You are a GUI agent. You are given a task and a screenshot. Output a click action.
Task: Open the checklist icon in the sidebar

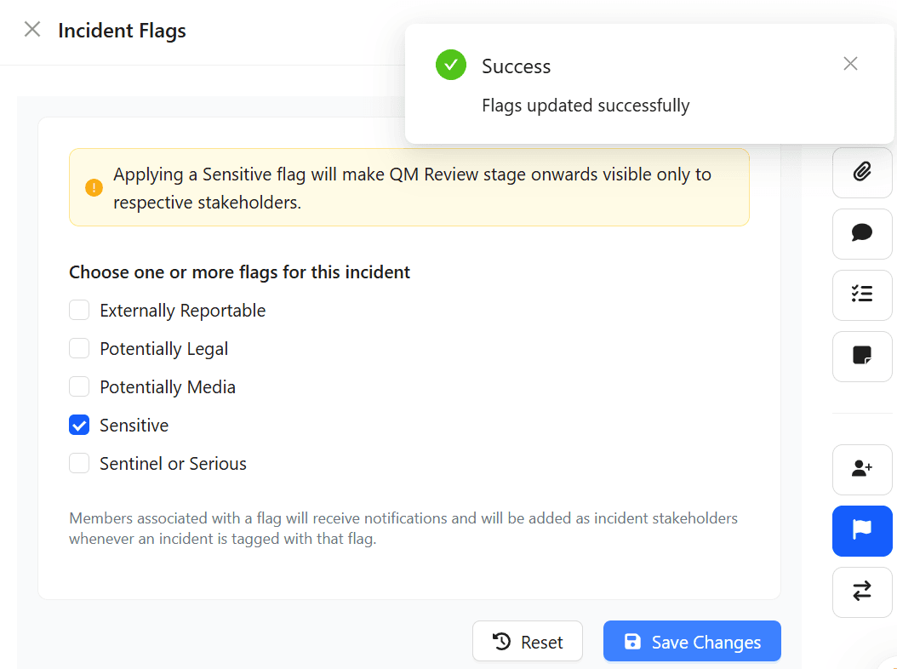tap(862, 294)
